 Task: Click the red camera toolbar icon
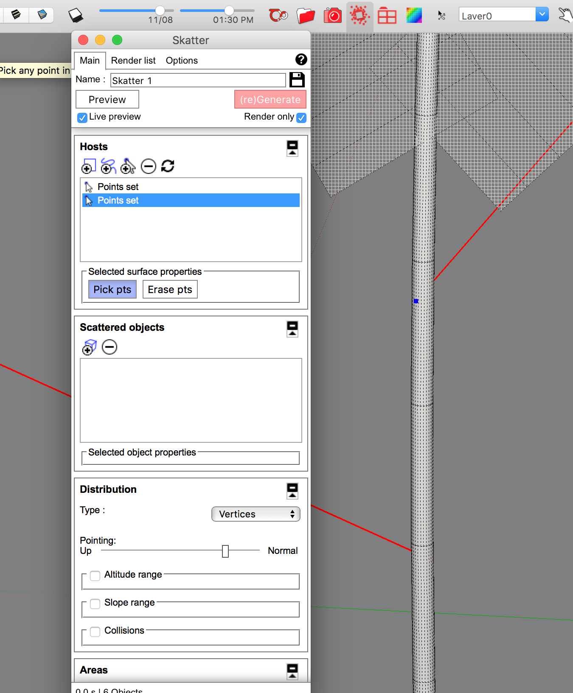click(332, 16)
